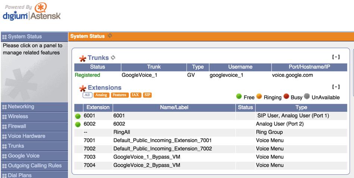The height and width of the screenshot is (178, 354).
Task: Click Default_Public_Incoming_Extension_7002 label
Action: click(163, 149)
